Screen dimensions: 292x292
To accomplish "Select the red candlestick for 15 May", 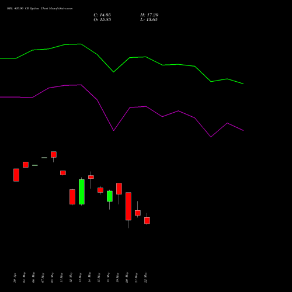I will [x=100, y=190].
